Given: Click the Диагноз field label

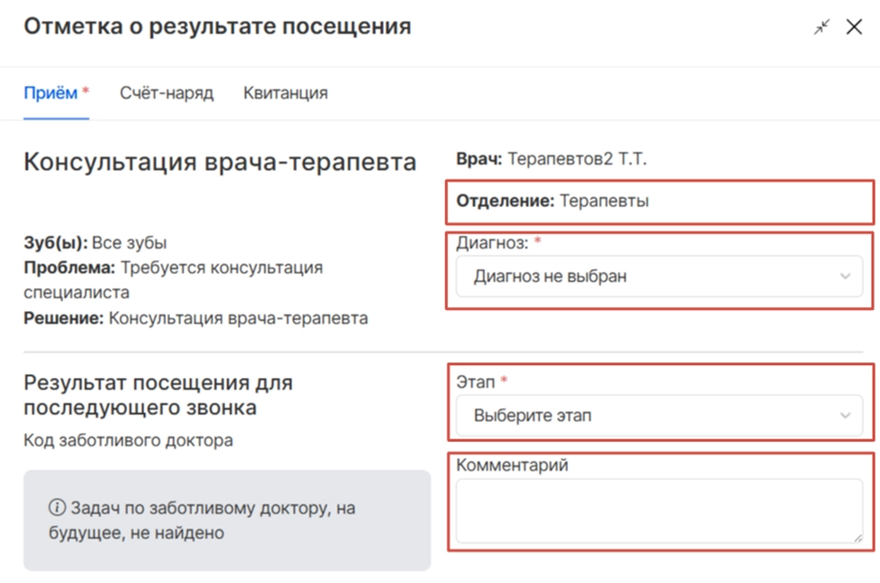Looking at the screenshot, I should pos(492,242).
